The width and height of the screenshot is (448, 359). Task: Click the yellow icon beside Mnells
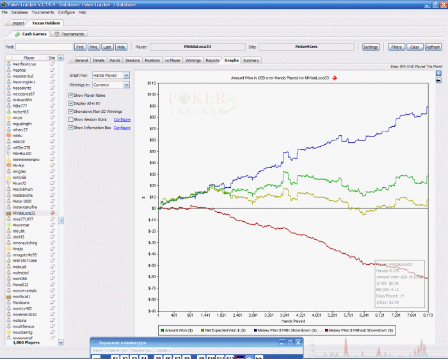click(x=9, y=249)
